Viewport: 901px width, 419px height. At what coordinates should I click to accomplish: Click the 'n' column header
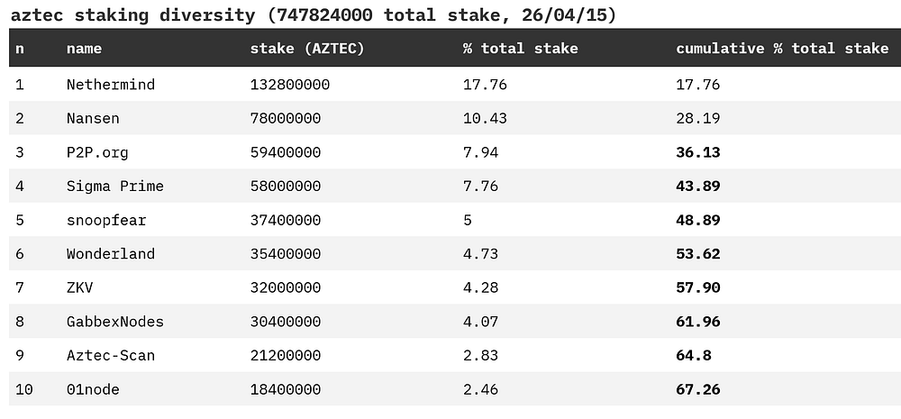coord(20,49)
